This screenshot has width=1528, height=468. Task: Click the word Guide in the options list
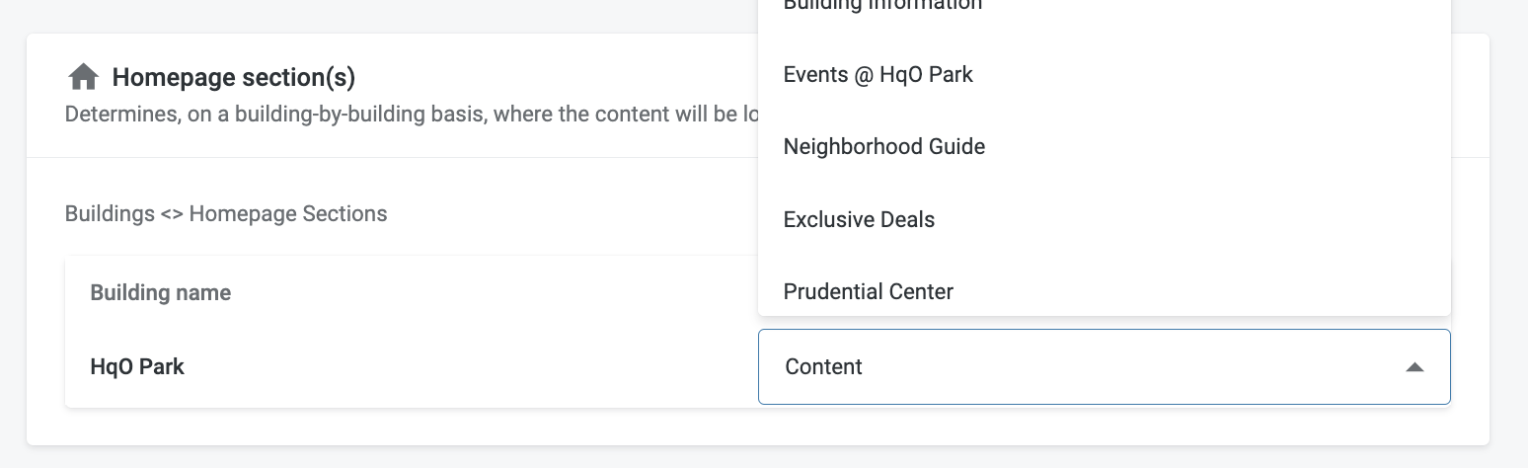coord(955,147)
